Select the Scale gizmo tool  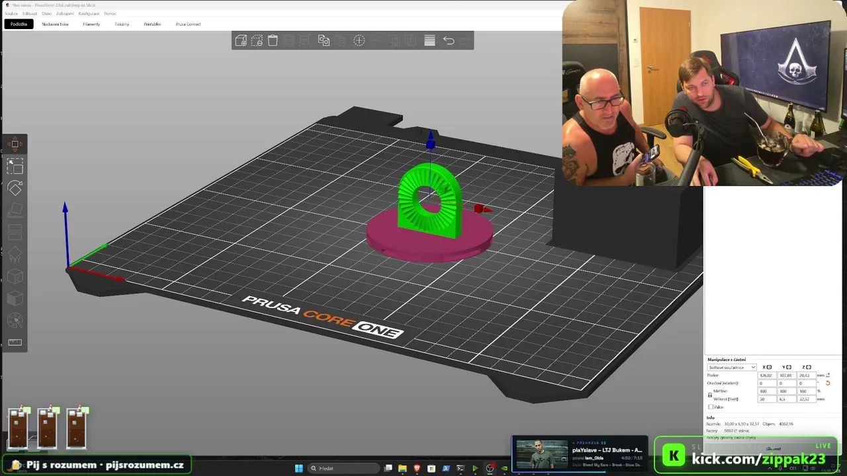pyautogui.click(x=15, y=166)
